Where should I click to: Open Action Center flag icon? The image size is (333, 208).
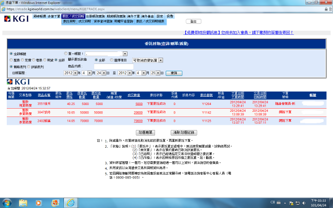(291, 203)
